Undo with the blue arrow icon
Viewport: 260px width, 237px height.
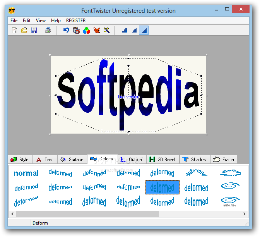pyautogui.click(x=66, y=30)
